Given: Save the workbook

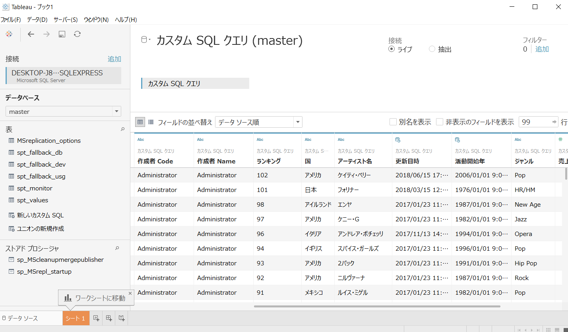Looking at the screenshot, I should 62,34.
